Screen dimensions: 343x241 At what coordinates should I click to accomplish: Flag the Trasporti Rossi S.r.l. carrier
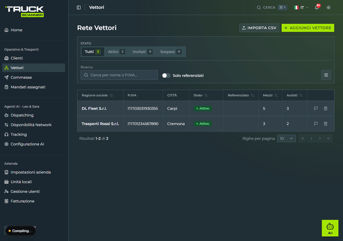coord(316,124)
